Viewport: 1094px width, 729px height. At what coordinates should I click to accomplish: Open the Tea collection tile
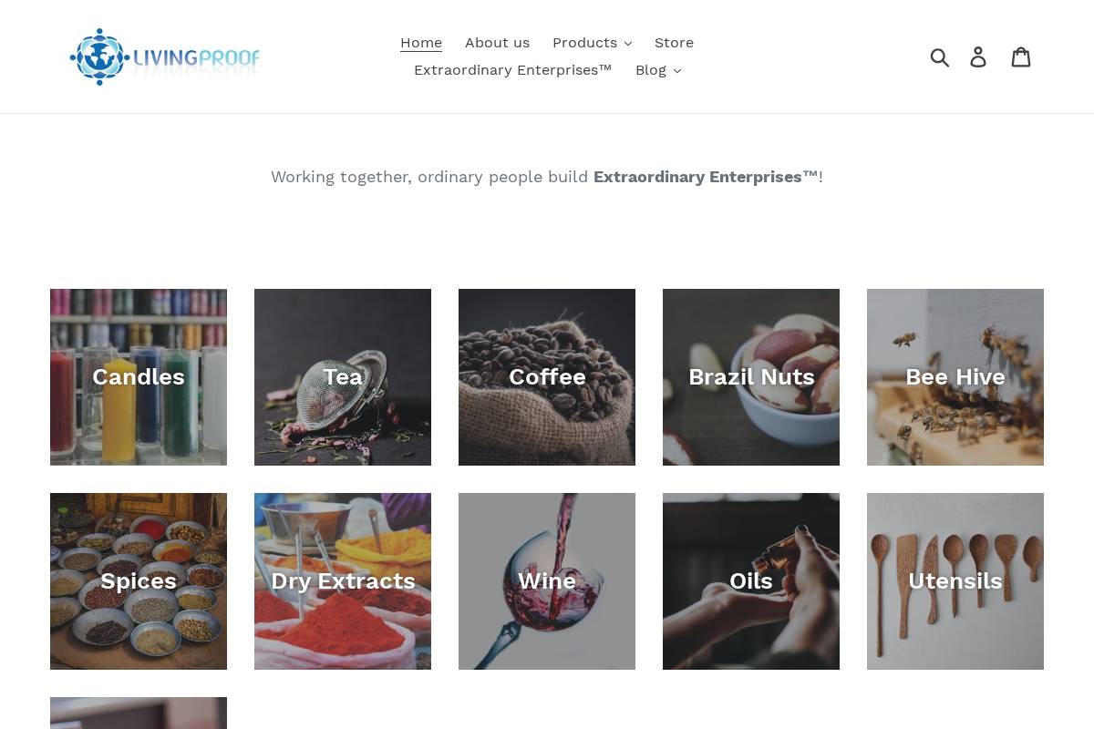click(343, 377)
